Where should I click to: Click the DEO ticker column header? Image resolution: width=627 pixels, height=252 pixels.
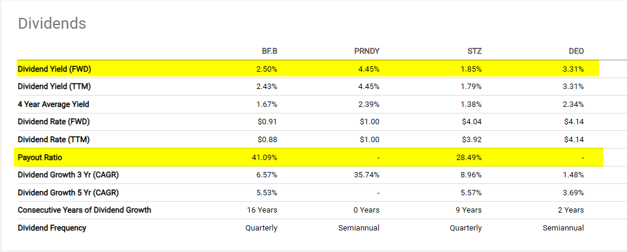[x=576, y=51]
